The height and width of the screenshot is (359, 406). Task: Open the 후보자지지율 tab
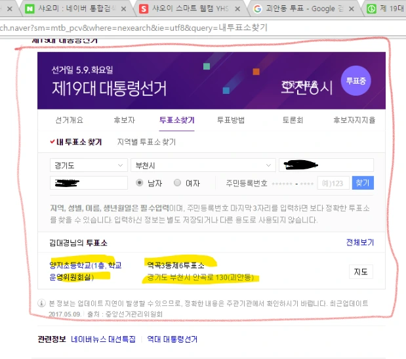click(x=354, y=120)
